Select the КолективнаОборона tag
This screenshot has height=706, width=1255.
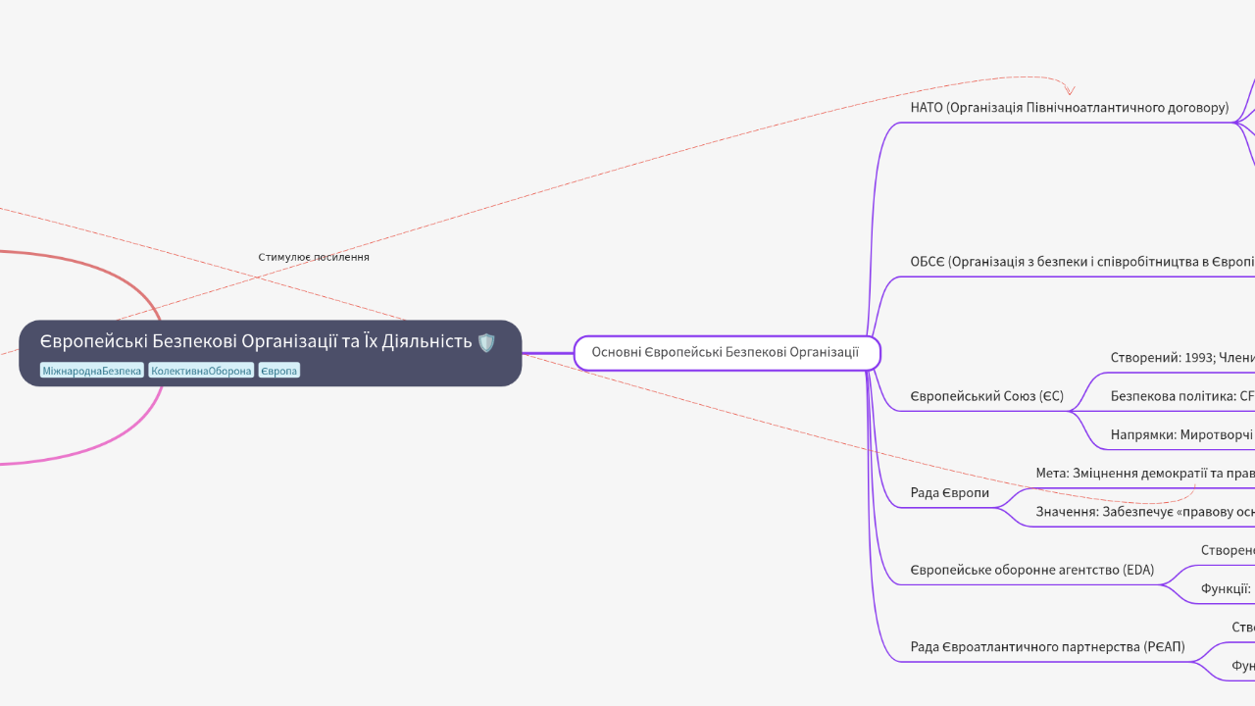point(200,370)
